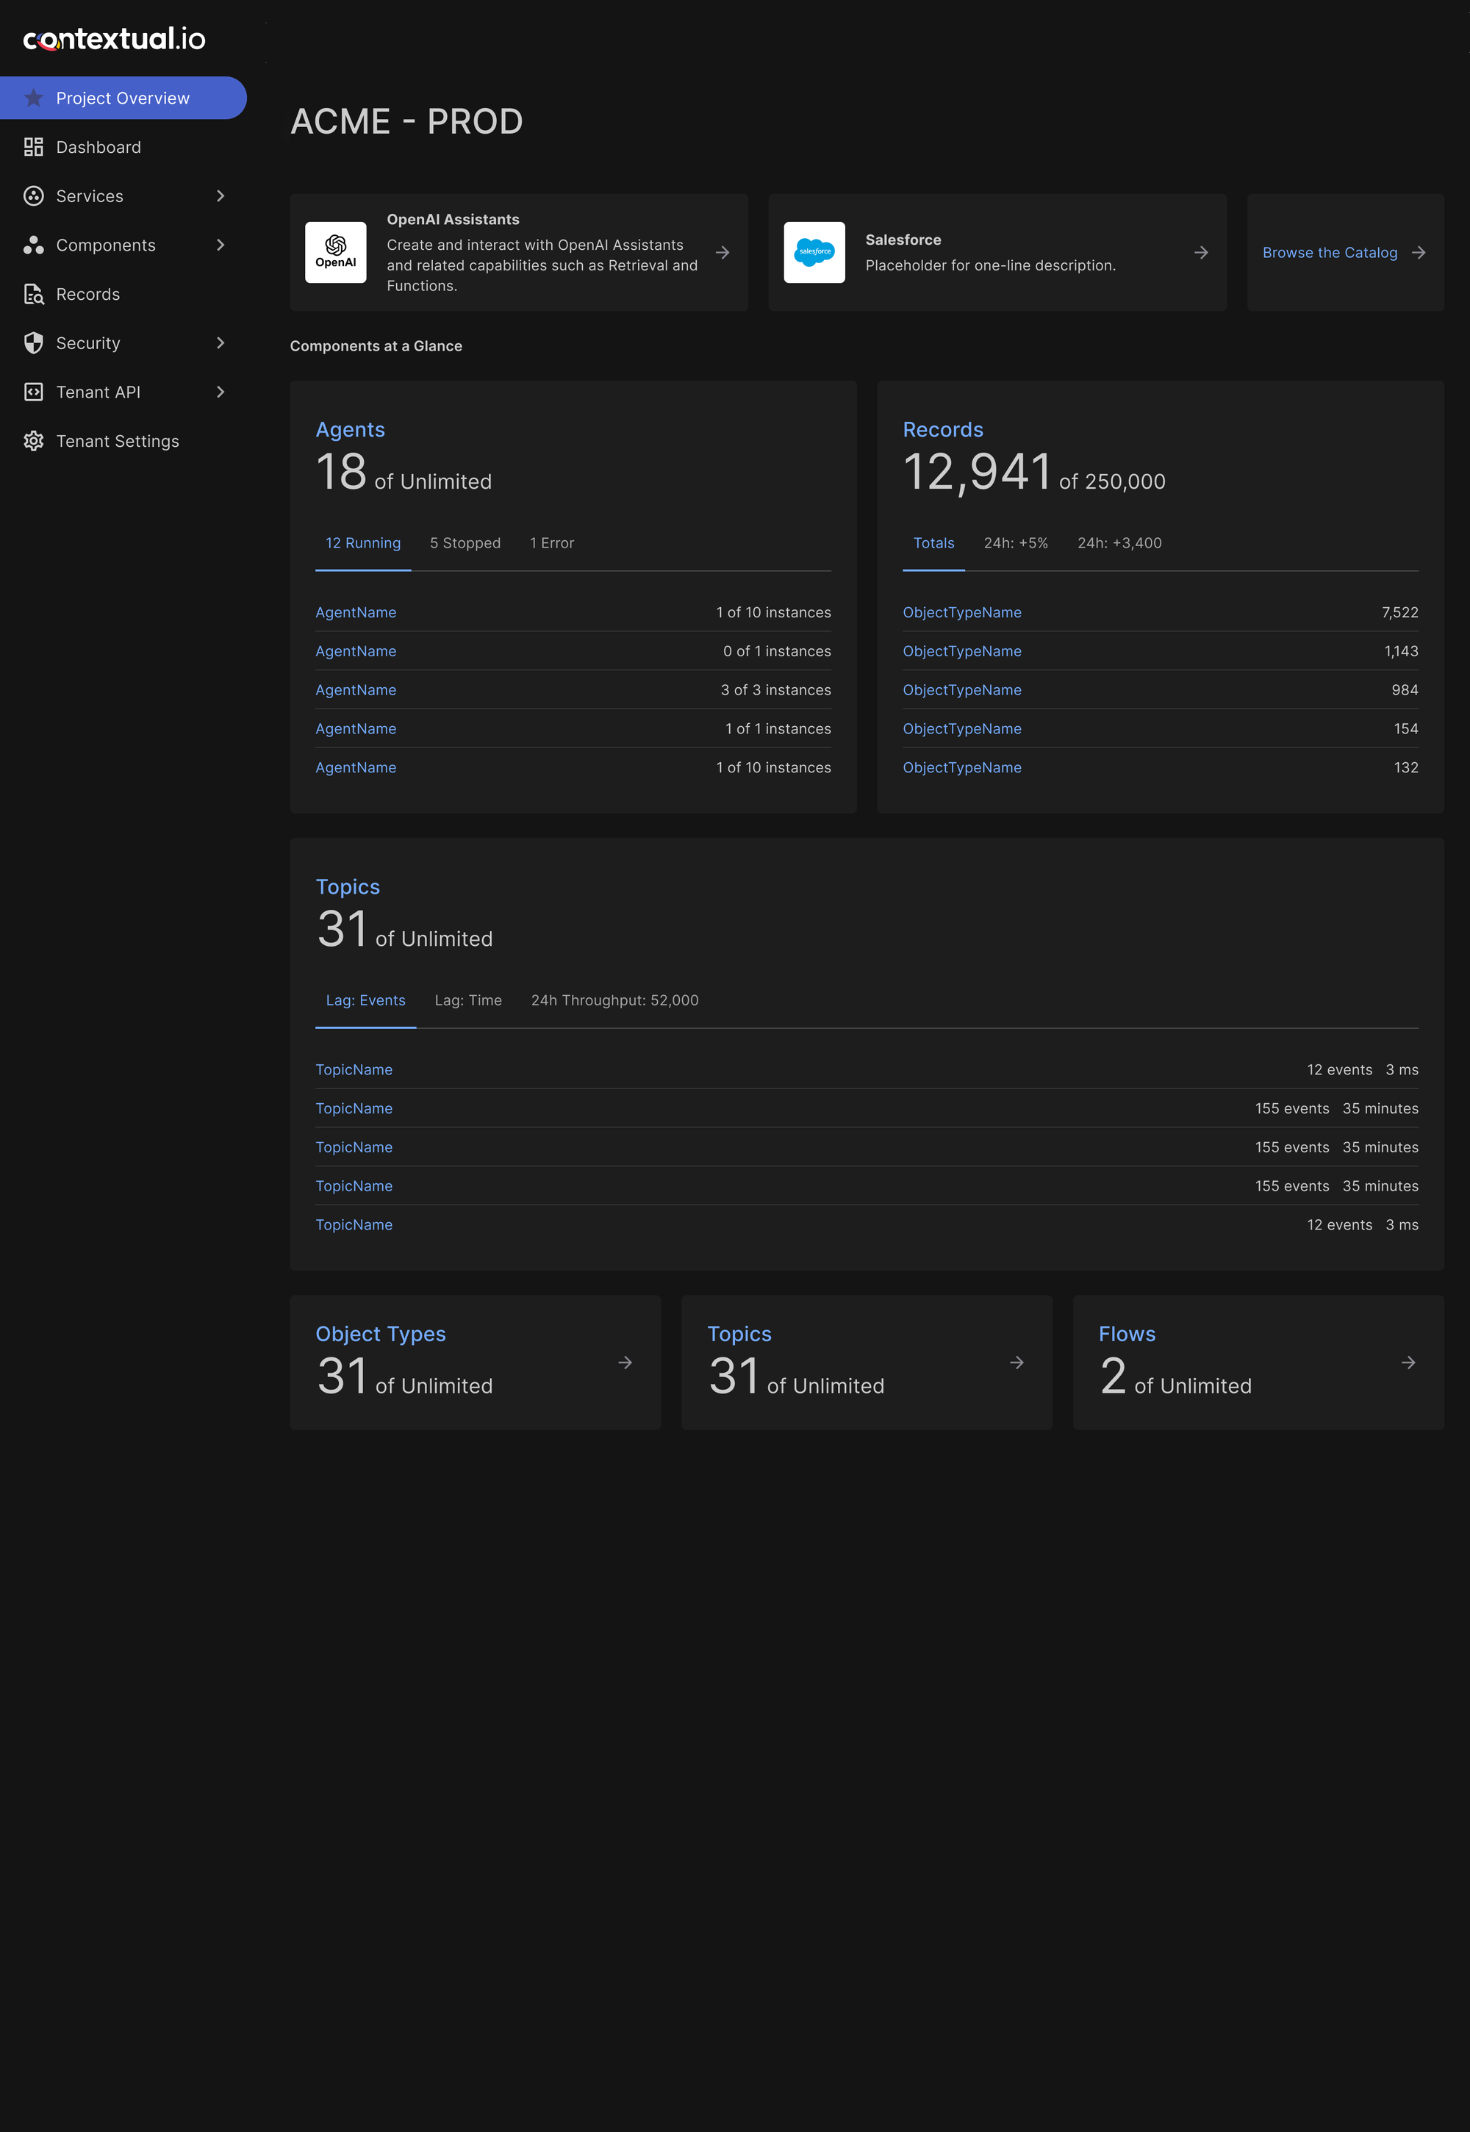The height and width of the screenshot is (2132, 1470).
Task: Click the Tenant Settings gear icon
Action: tap(34, 441)
